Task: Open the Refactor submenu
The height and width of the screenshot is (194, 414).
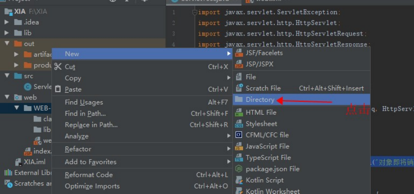Action: coord(142,149)
